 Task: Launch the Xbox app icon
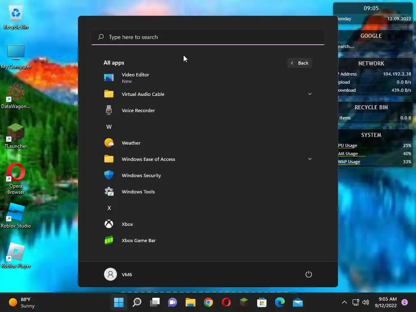(109, 224)
